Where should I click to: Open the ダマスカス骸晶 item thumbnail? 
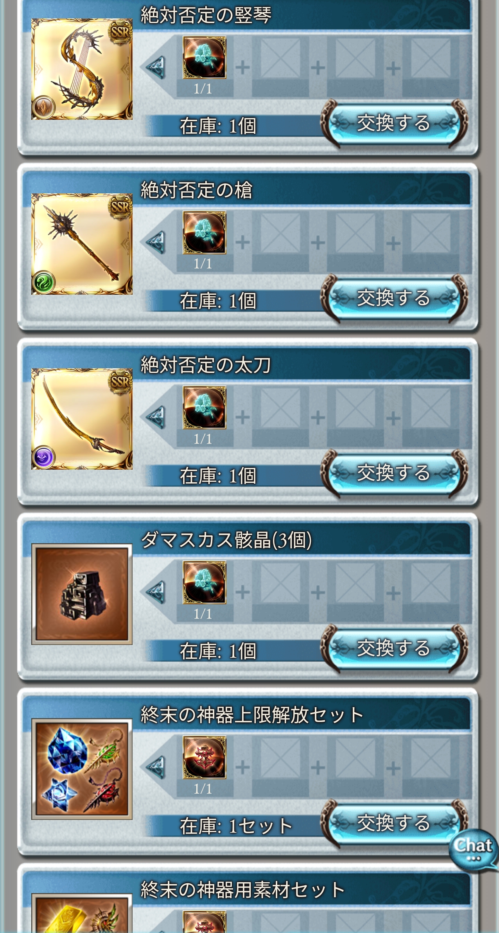(x=82, y=594)
